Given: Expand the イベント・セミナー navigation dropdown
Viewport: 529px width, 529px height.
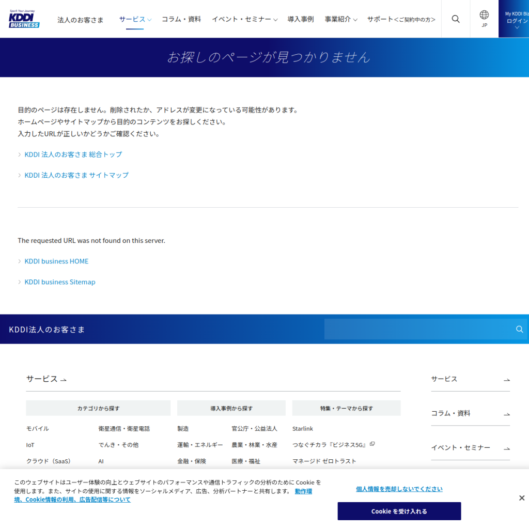Looking at the screenshot, I should pos(244,20).
